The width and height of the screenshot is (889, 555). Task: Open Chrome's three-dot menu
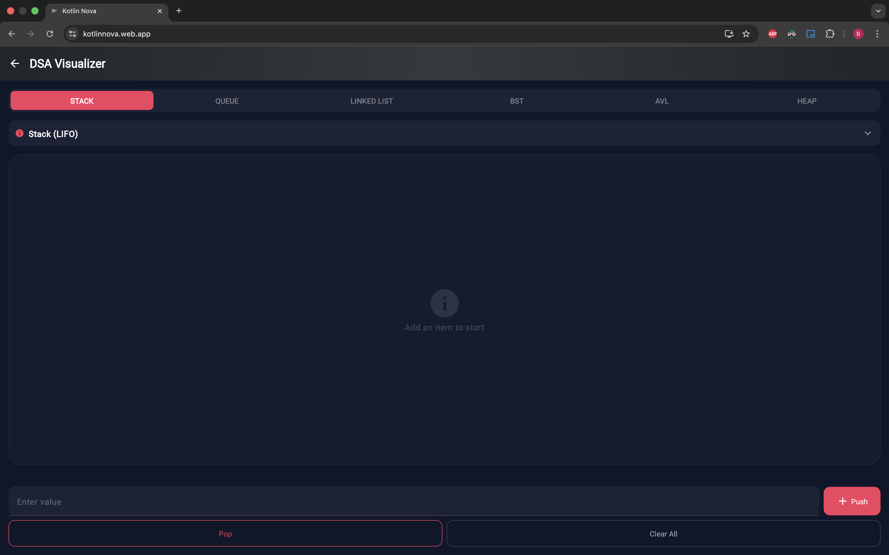point(877,33)
